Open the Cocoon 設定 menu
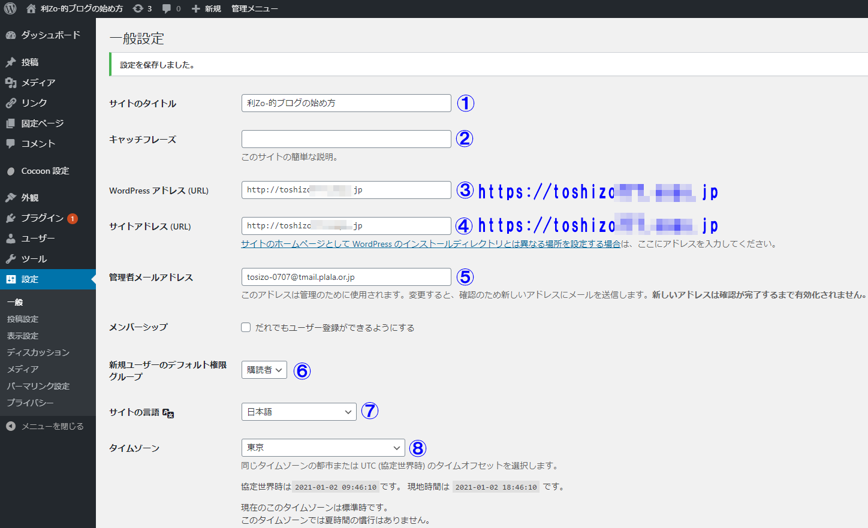Image resolution: width=868 pixels, height=528 pixels. pos(45,171)
